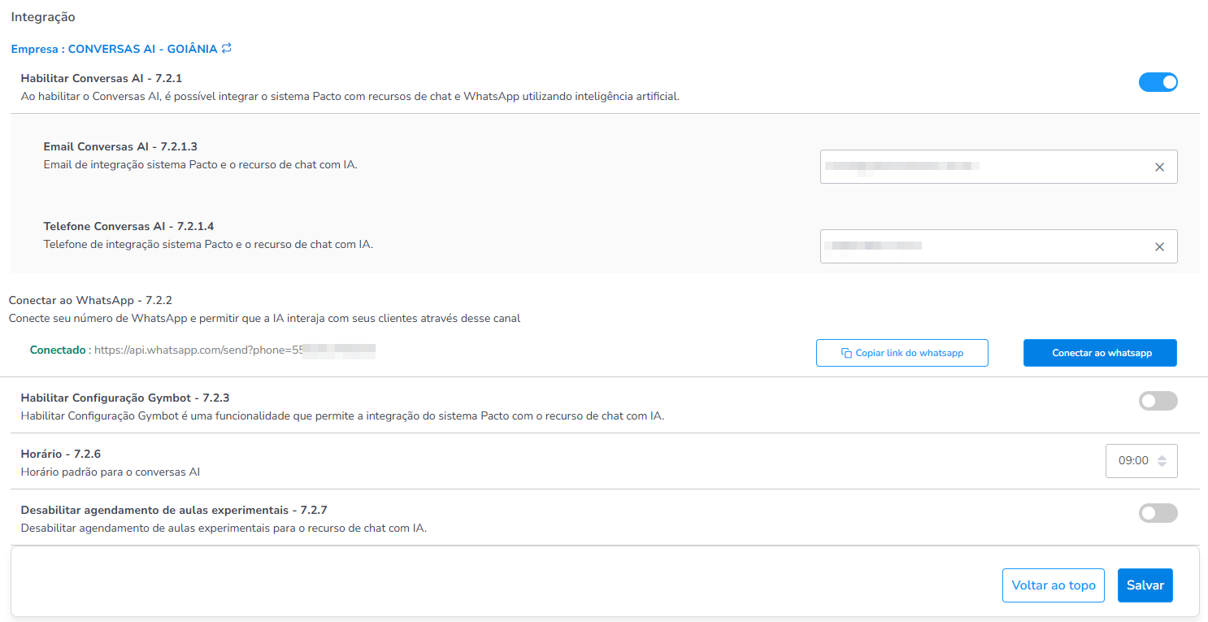Decrease Horário with the down arrow
This screenshot has width=1208, height=622.
(x=1162, y=465)
